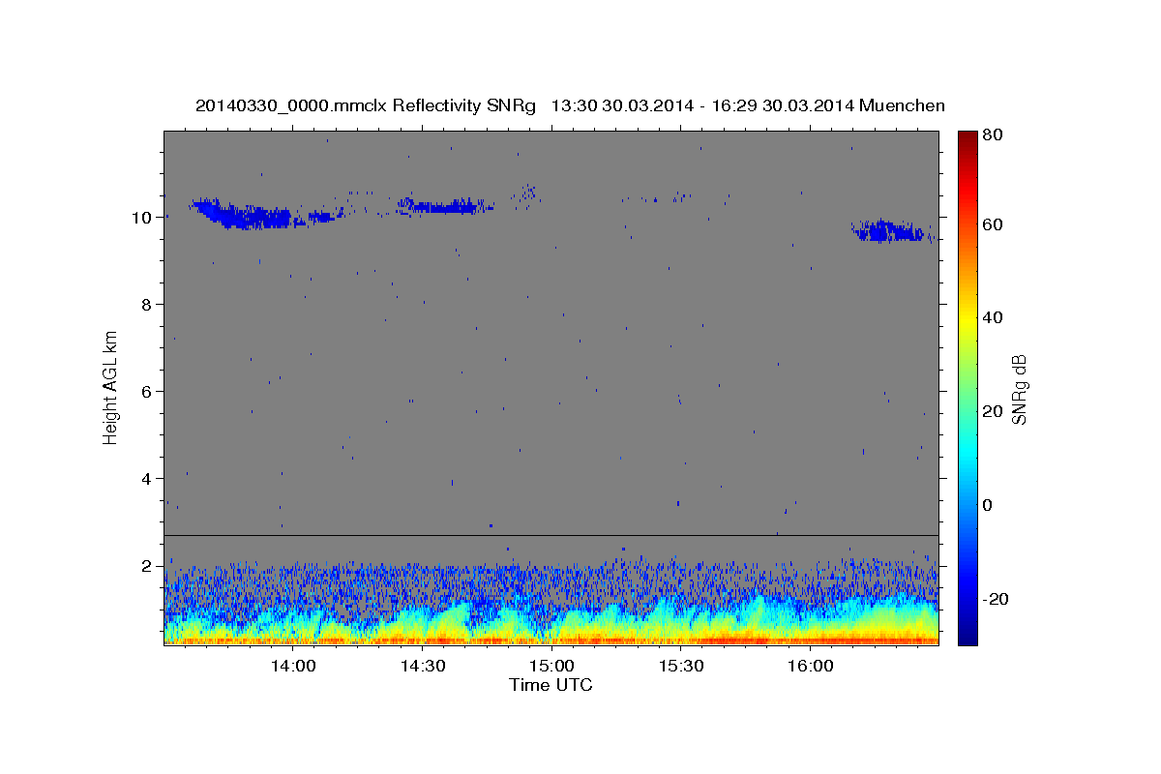Click the 'Time UTC' axis title
This screenshot has height=774, width=1161.
[551, 685]
